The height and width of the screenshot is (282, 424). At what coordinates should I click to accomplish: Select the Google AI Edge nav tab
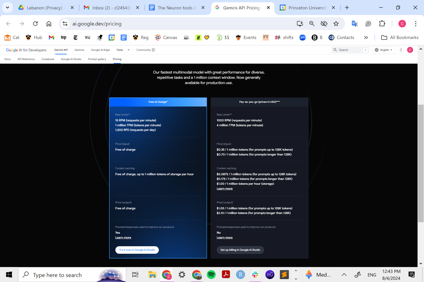tap(100, 50)
